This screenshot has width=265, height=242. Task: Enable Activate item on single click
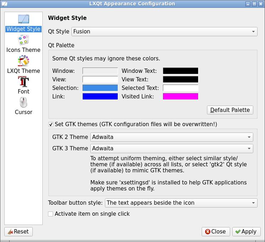point(51,214)
